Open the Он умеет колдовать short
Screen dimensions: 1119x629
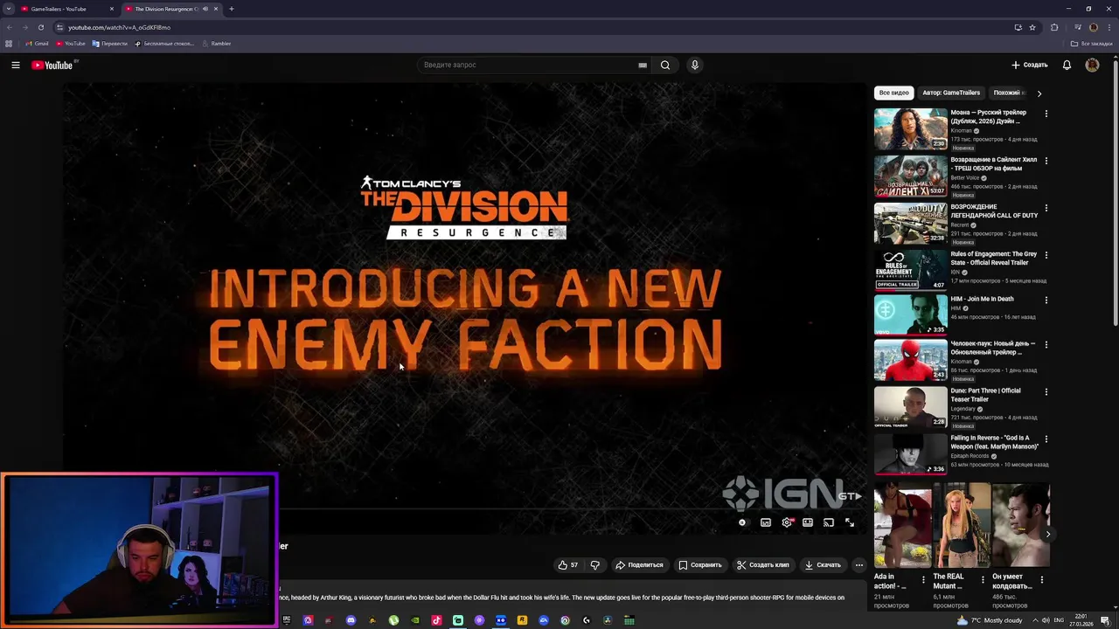point(1020,525)
